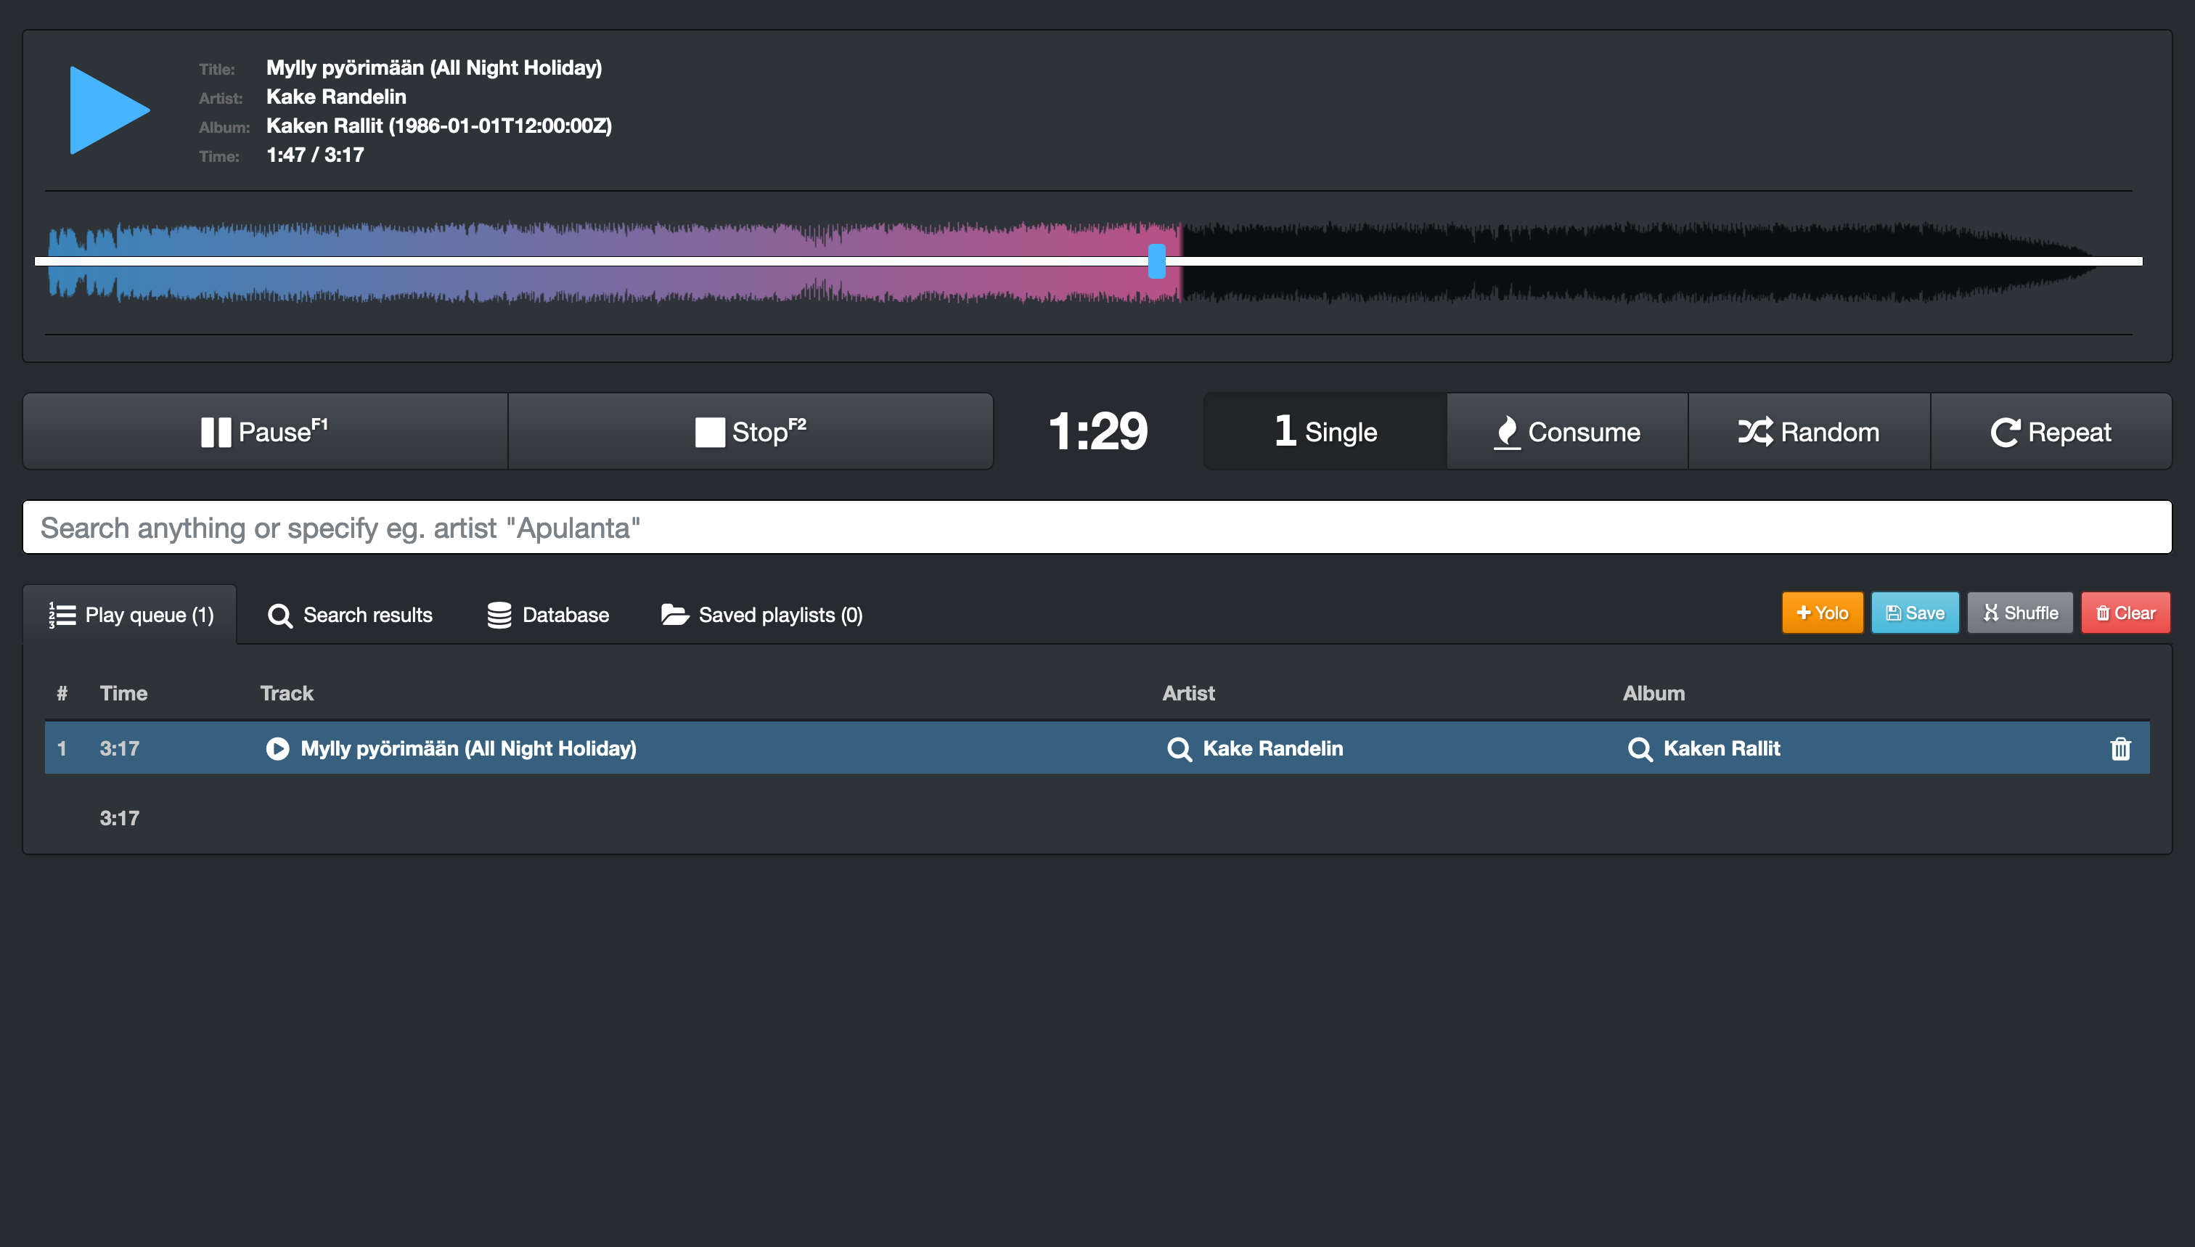The height and width of the screenshot is (1247, 2195).
Task: Toggle Single playback mode
Action: pyautogui.click(x=1325, y=432)
